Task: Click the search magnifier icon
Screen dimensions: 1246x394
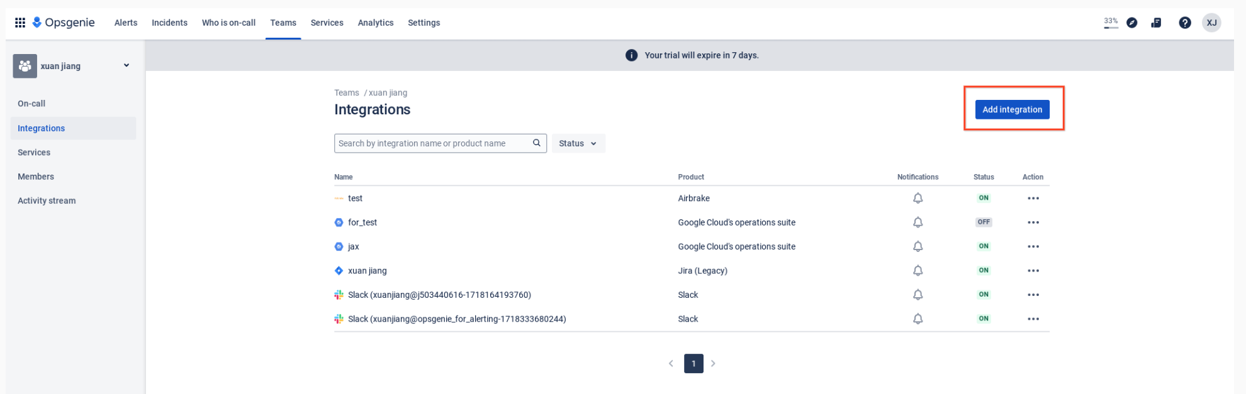Action: click(x=537, y=143)
